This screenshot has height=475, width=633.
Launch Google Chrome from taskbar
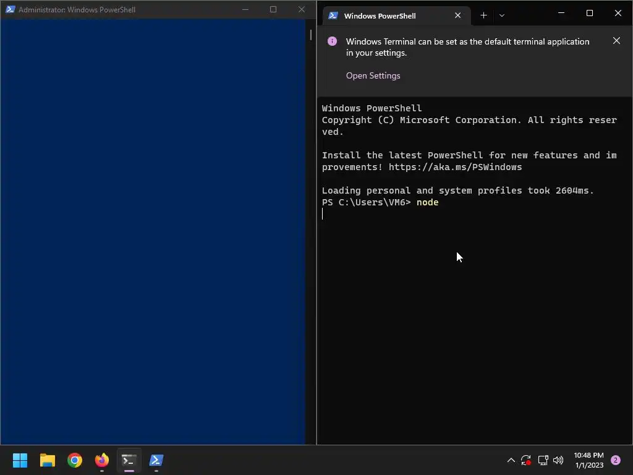pyautogui.click(x=75, y=460)
